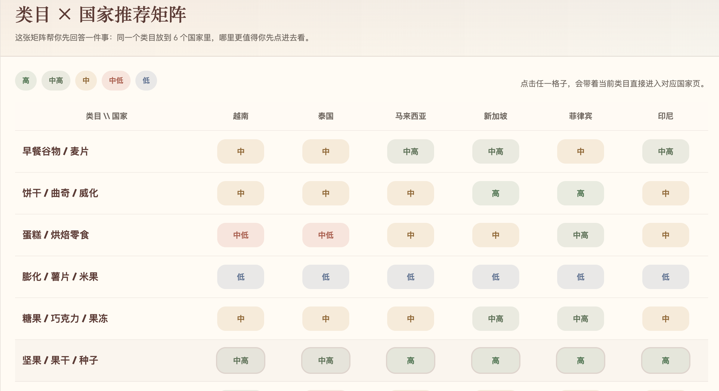Click the 高 legend chip
Viewport: 719px width, 391px height.
click(x=26, y=81)
